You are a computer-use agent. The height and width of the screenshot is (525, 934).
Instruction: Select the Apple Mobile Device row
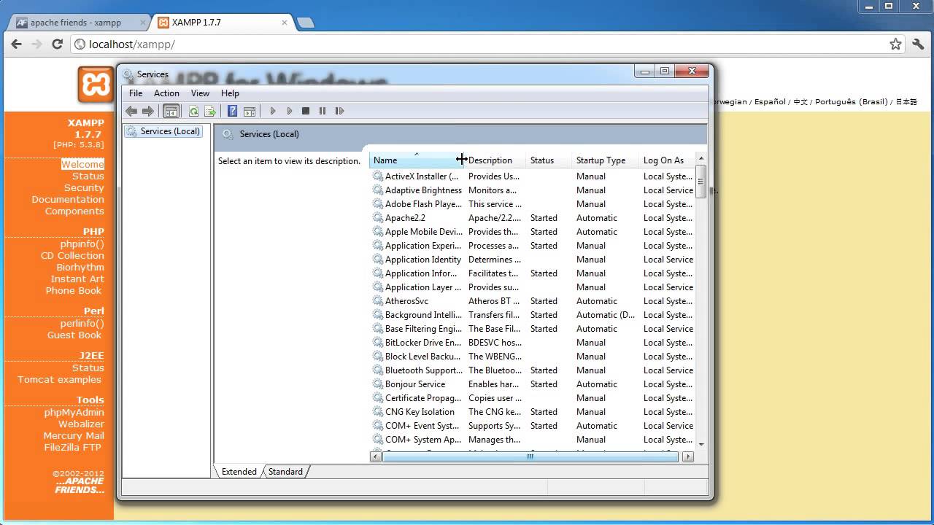click(533, 232)
